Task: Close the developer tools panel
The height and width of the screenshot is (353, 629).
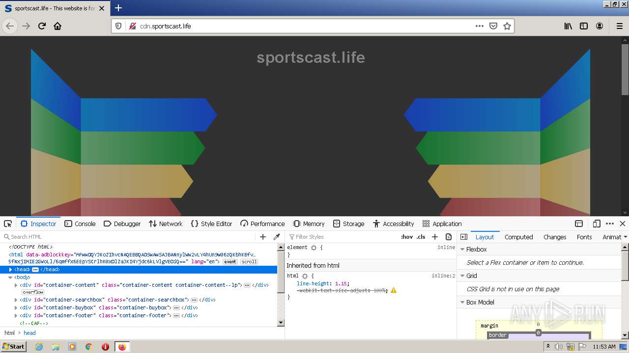Action: (x=623, y=224)
